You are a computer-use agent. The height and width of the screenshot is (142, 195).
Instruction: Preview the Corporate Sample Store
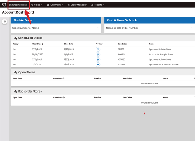[98, 54]
